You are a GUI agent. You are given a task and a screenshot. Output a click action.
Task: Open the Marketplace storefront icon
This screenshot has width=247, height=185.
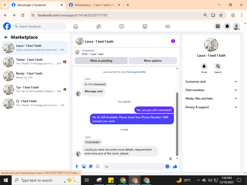tap(145, 26)
